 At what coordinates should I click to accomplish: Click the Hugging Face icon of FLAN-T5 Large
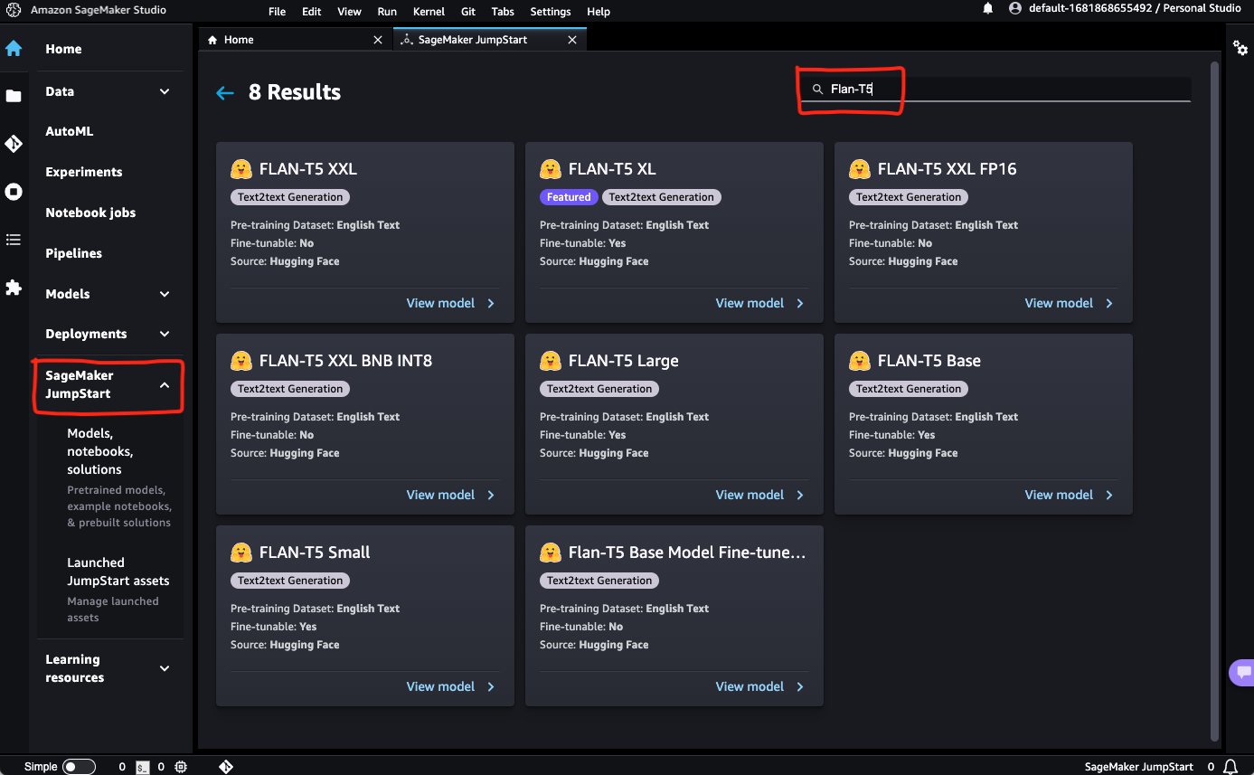pyautogui.click(x=550, y=361)
